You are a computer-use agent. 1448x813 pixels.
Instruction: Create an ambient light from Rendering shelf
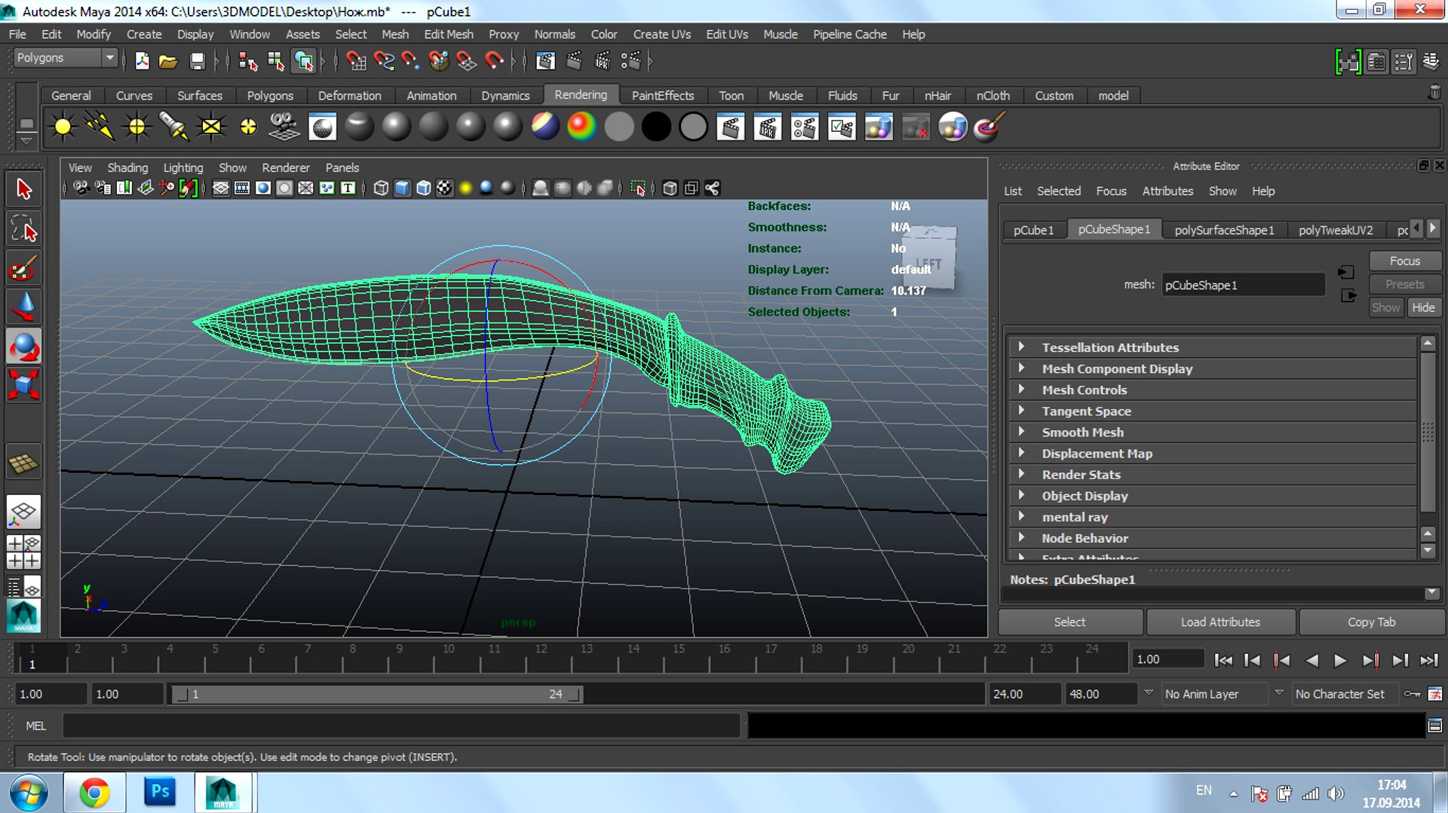63,127
